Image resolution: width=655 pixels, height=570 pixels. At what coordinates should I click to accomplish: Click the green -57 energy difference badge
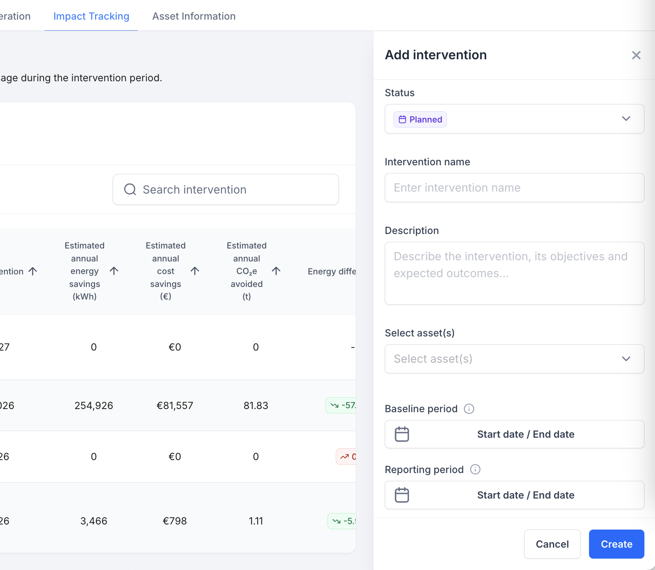pyautogui.click(x=341, y=406)
